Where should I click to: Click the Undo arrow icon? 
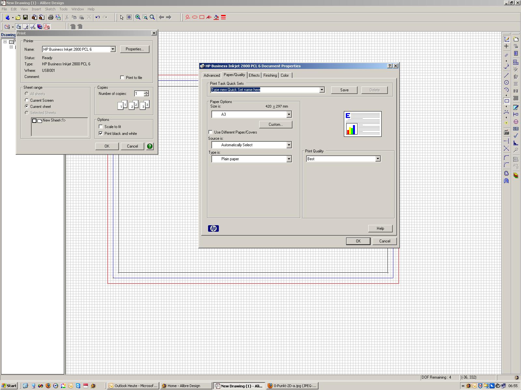tap(98, 17)
